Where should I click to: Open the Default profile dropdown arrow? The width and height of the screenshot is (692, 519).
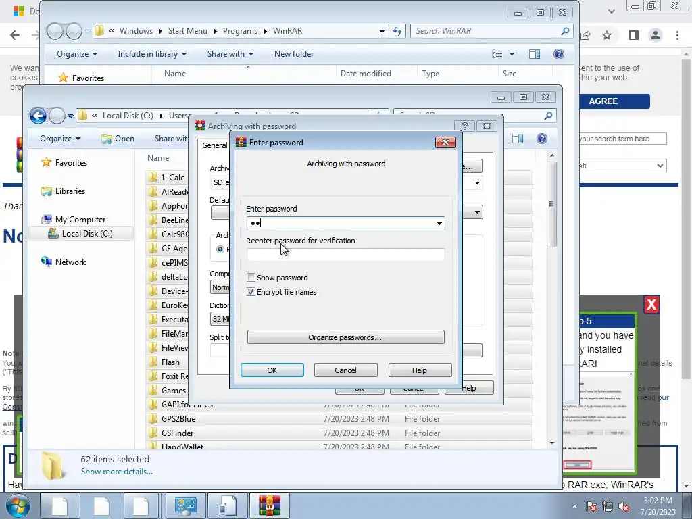click(477, 212)
